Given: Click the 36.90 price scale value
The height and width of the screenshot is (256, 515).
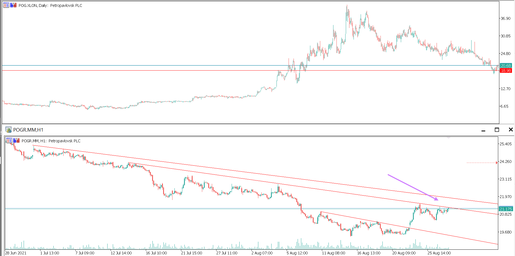Looking at the screenshot, I should [x=505, y=18].
